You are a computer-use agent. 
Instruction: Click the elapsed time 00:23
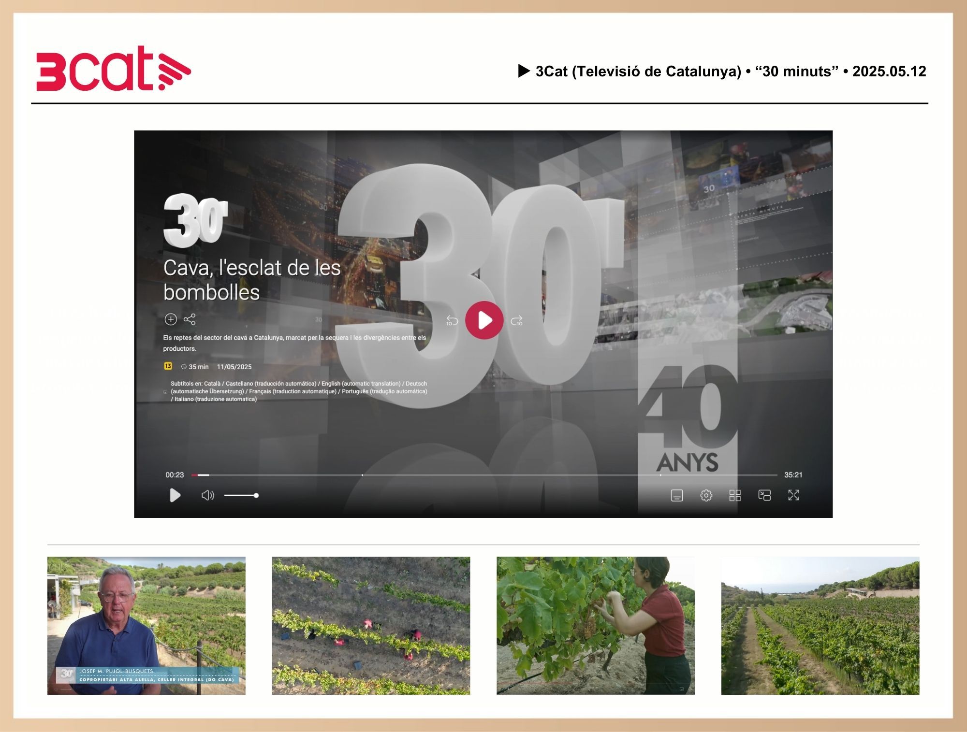click(x=175, y=475)
